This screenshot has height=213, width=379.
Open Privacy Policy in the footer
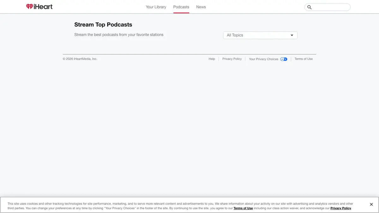[x=232, y=59]
